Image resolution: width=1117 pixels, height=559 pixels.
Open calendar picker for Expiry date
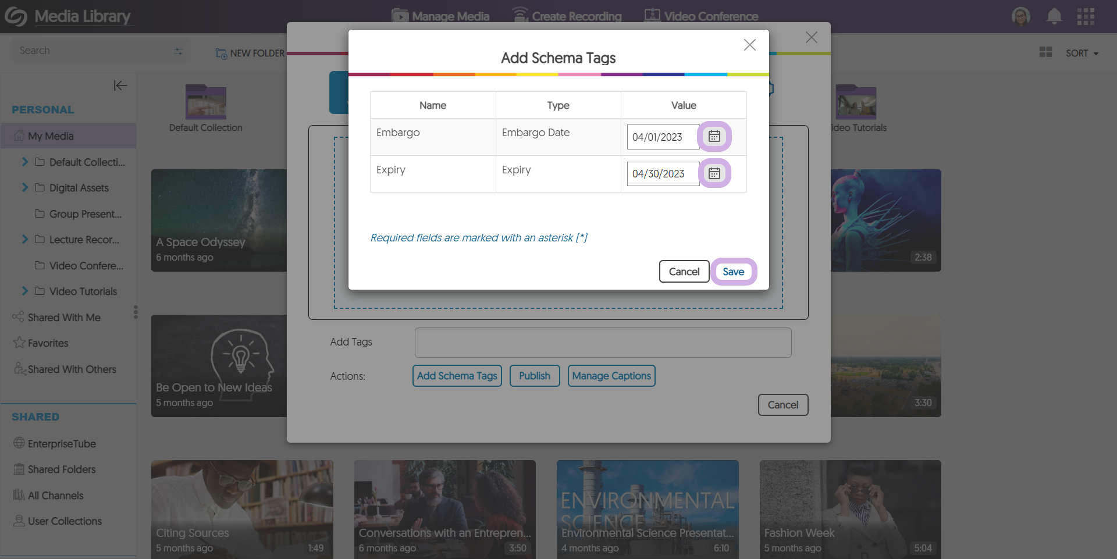point(714,173)
